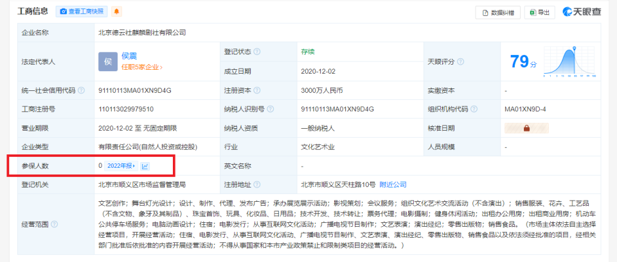617x262 pixels.
Task: Select 一般纳税人 taxpayer qualification
Action: (x=318, y=128)
